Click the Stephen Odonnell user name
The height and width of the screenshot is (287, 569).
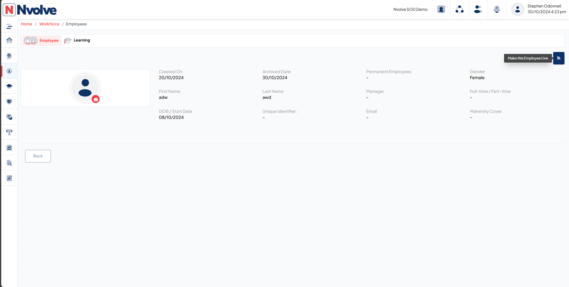click(x=544, y=6)
